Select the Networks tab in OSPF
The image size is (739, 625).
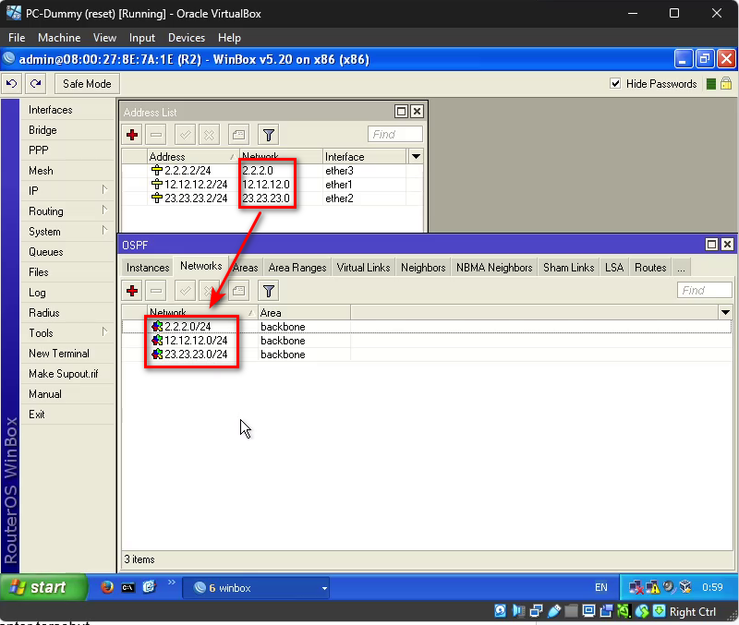point(200,266)
